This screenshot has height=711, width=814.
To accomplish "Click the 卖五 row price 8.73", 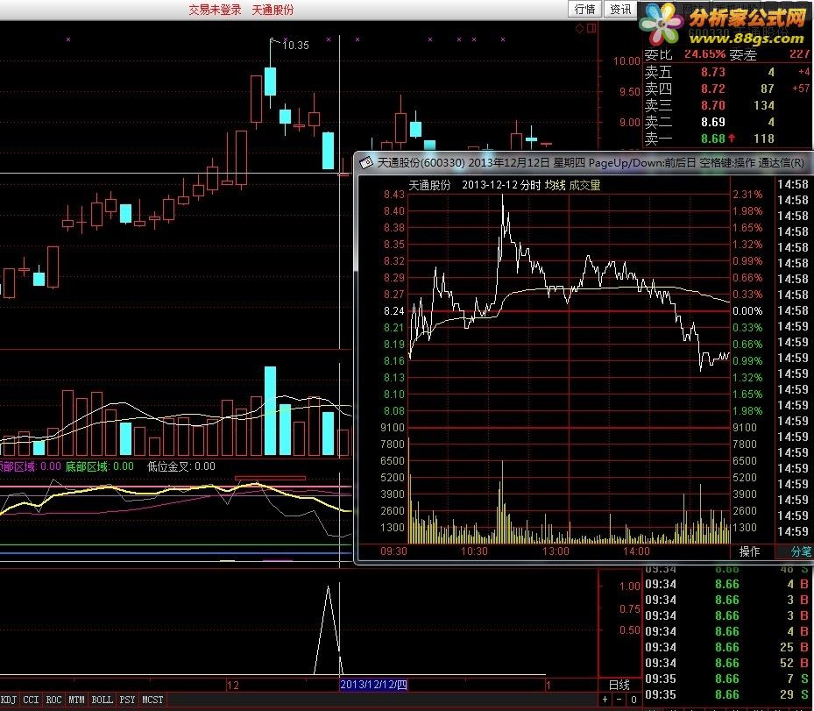I will [x=712, y=72].
